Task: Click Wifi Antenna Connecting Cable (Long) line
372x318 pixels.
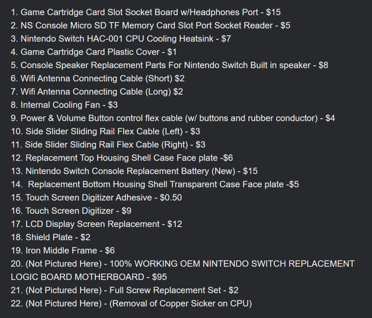Action: click(x=97, y=92)
